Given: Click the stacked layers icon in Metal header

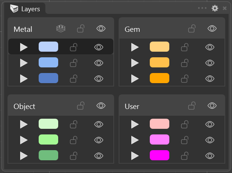Looking at the screenshot, I should tap(61, 28).
